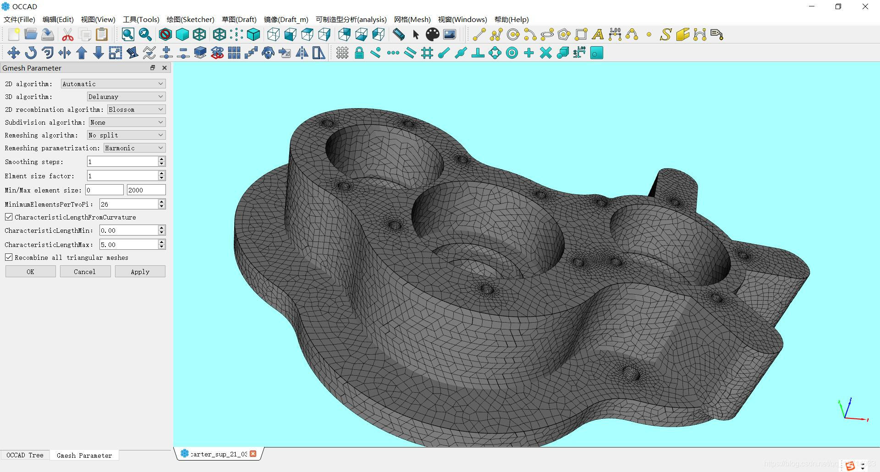Select the color palette icon
Viewport: 880px width, 472px height.
(432, 35)
